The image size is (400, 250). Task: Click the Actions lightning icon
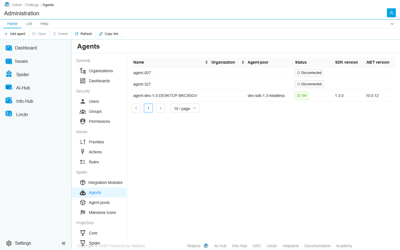[x=83, y=152]
